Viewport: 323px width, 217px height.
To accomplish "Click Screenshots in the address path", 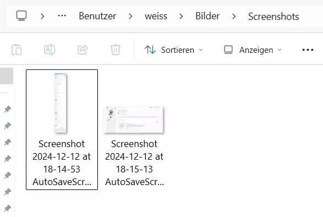I will (x=273, y=17).
